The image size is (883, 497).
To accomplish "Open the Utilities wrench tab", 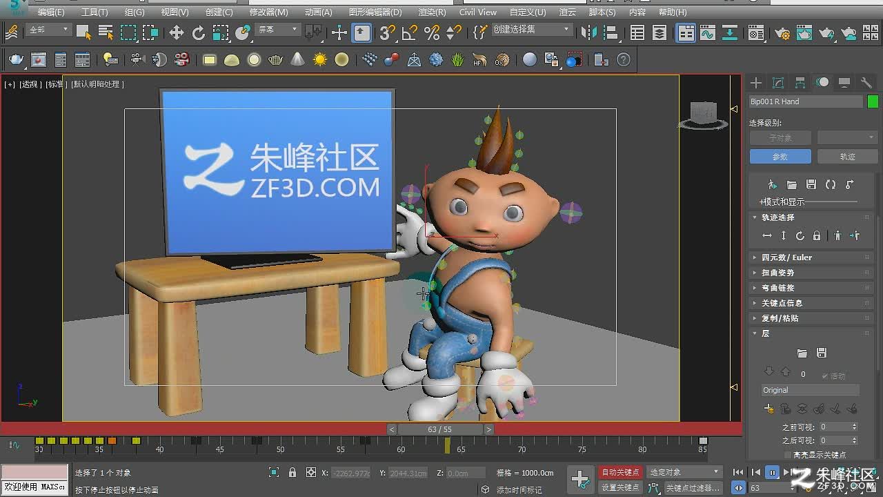I will [x=866, y=83].
